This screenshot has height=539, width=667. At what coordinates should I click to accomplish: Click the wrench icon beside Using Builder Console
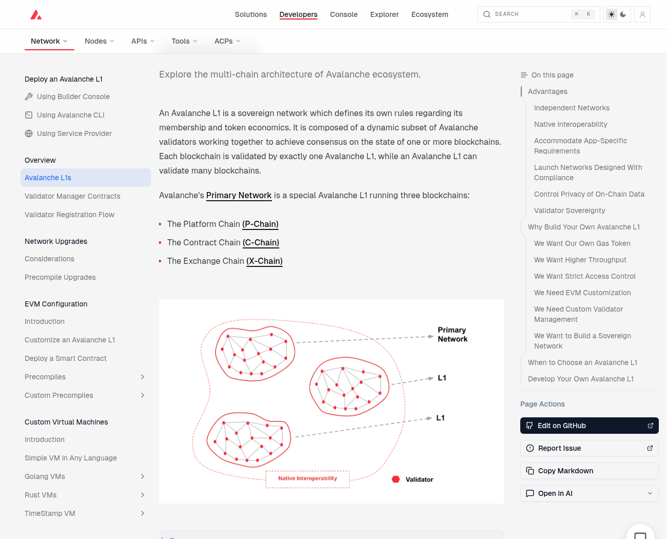(29, 97)
